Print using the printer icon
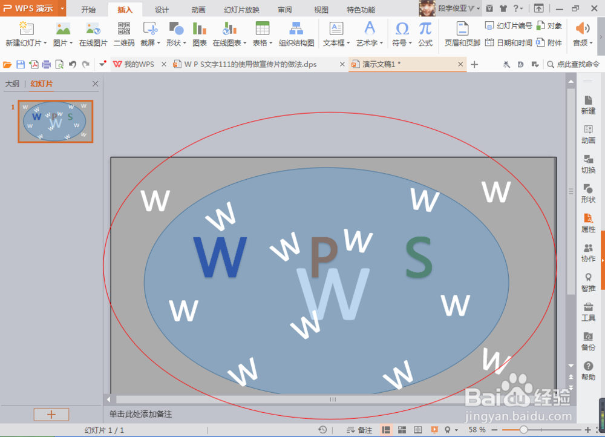 click(x=47, y=65)
